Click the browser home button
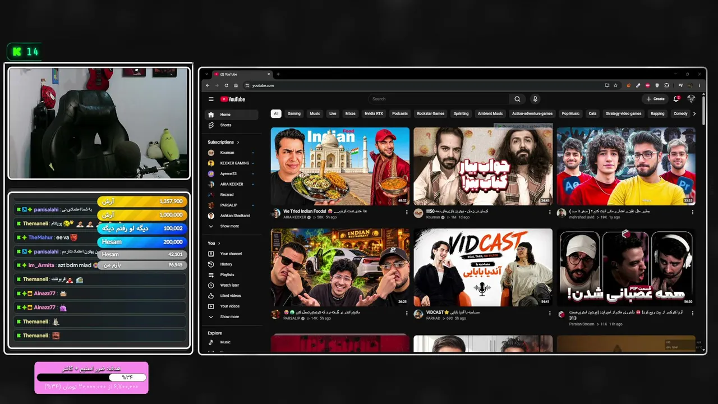This screenshot has height=404, width=718. click(236, 85)
